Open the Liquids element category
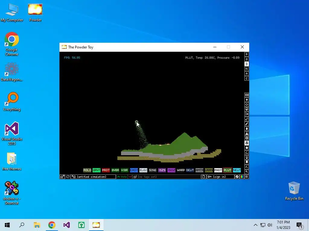 click(247, 128)
